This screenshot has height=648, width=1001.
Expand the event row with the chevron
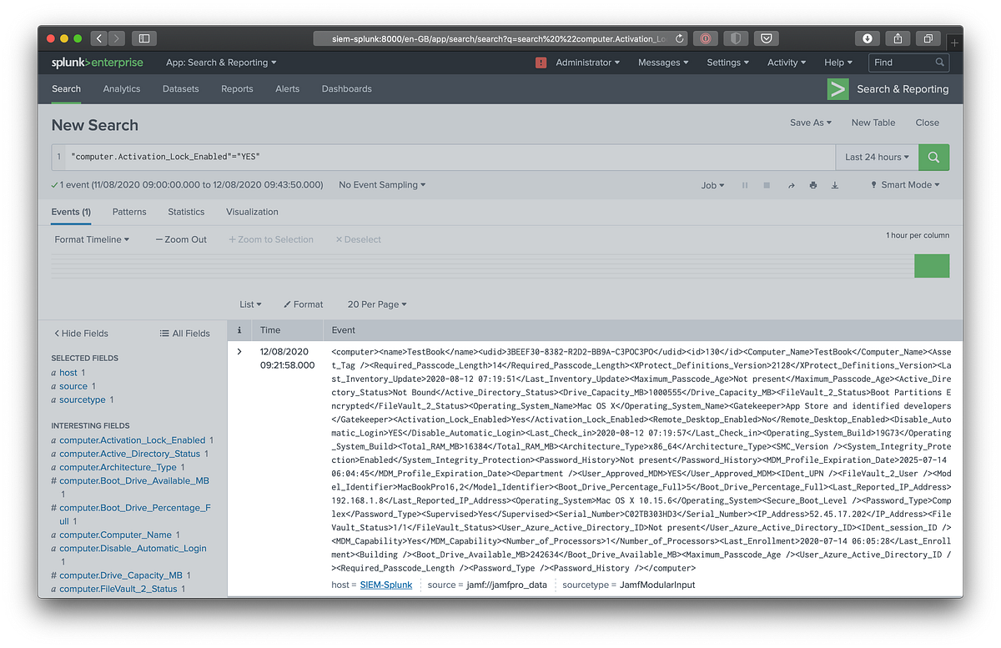tap(239, 352)
